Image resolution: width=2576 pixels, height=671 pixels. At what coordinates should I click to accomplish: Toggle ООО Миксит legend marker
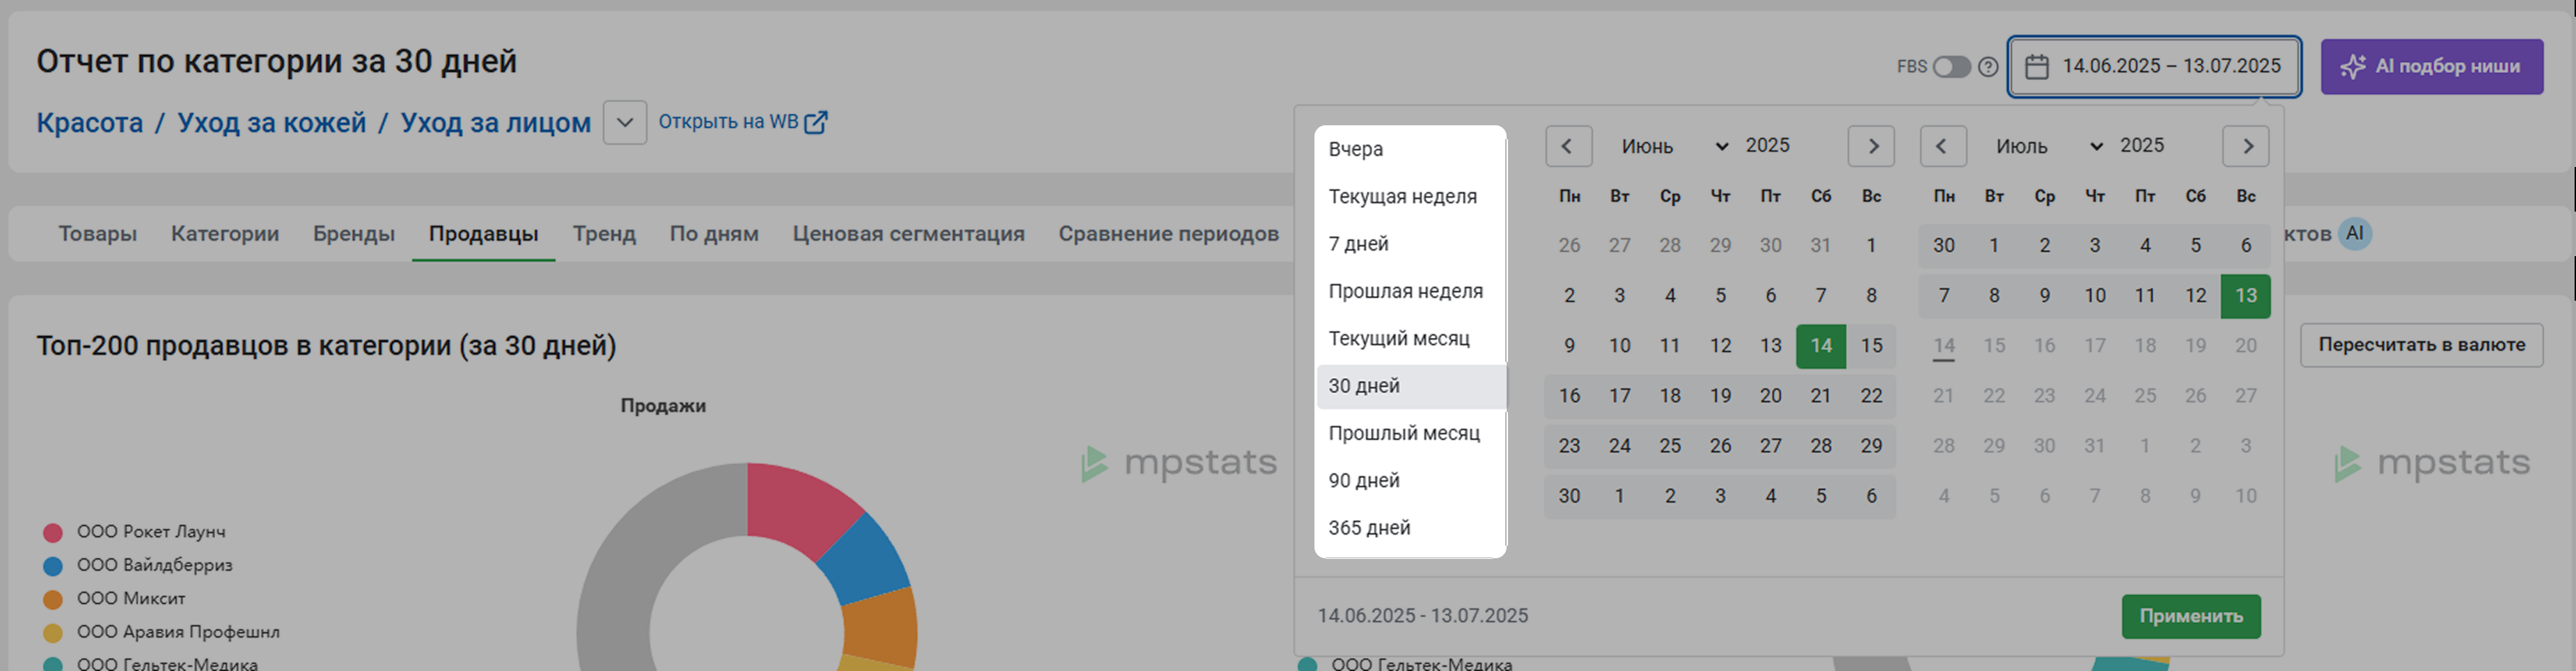53,600
